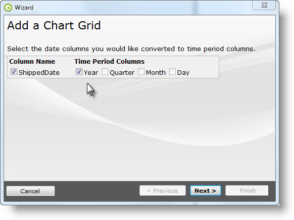Click the 'Select the date columns' instruction text

[x=131, y=49]
